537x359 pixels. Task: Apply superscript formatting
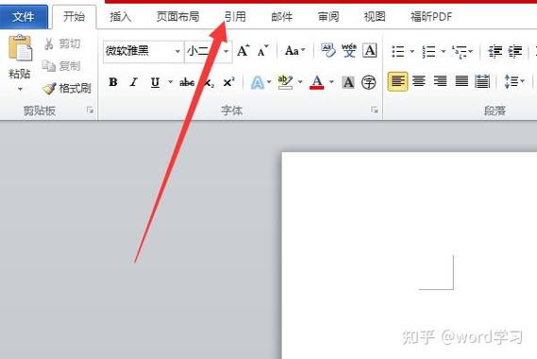pyautogui.click(x=228, y=82)
